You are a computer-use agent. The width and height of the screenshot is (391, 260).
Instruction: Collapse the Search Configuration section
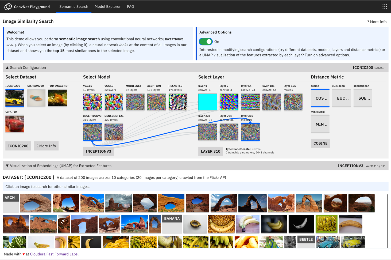pos(26,67)
